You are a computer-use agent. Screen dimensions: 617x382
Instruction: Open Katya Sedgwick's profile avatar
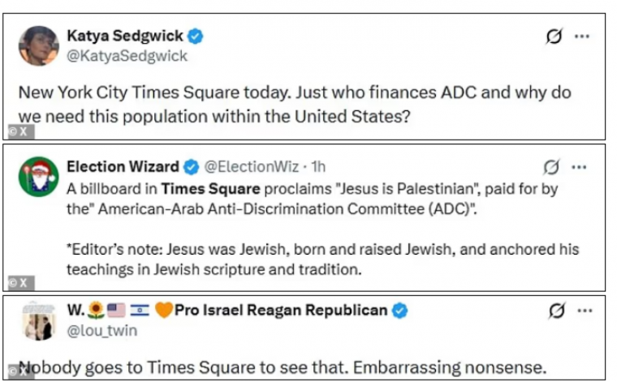pos(38,45)
